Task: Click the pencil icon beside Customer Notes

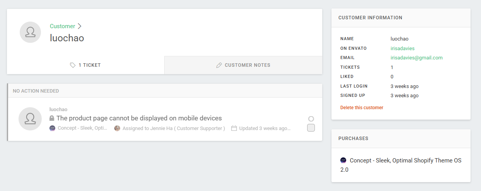Action: (219, 65)
